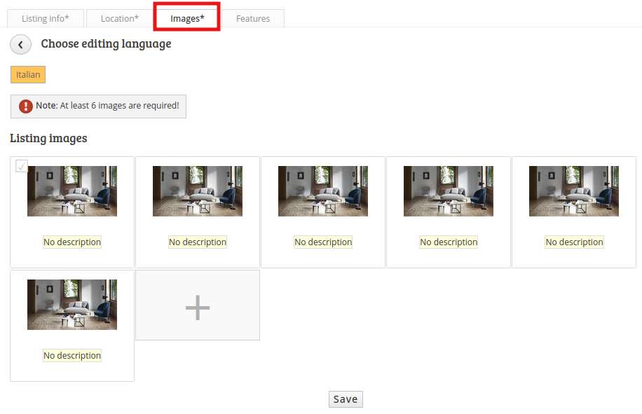Open the Listing info tab

pos(45,18)
